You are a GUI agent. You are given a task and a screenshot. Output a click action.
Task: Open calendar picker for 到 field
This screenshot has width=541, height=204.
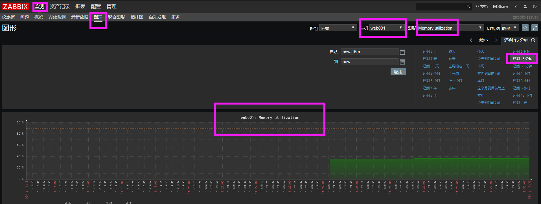point(402,62)
